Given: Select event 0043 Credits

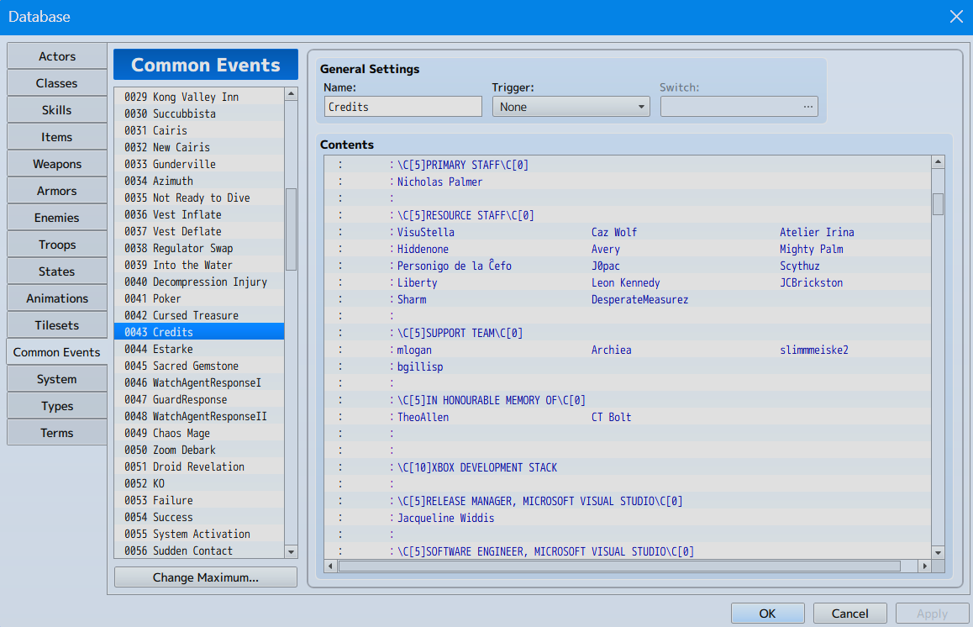Looking at the screenshot, I should tap(199, 331).
